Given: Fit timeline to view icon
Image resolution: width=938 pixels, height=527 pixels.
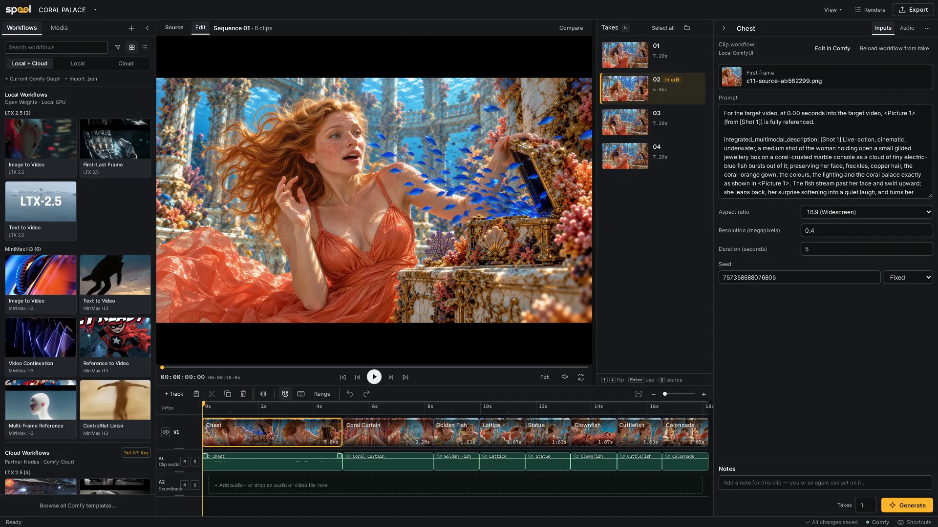Looking at the screenshot, I should [x=639, y=394].
